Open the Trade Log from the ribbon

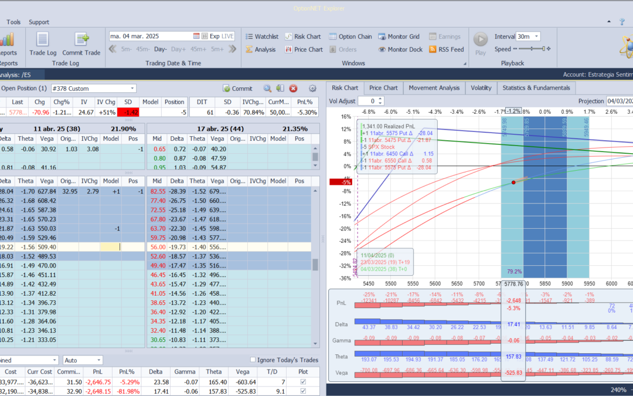pos(43,44)
